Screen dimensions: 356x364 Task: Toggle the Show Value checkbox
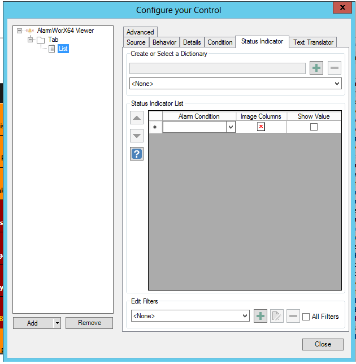314,127
